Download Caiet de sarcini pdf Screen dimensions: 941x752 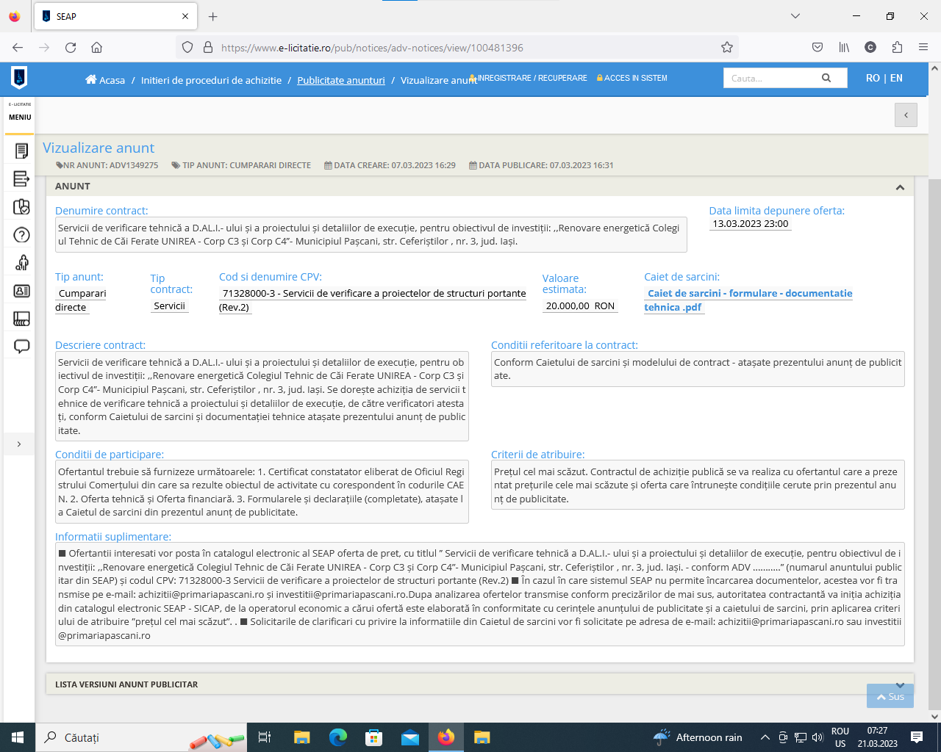748,300
